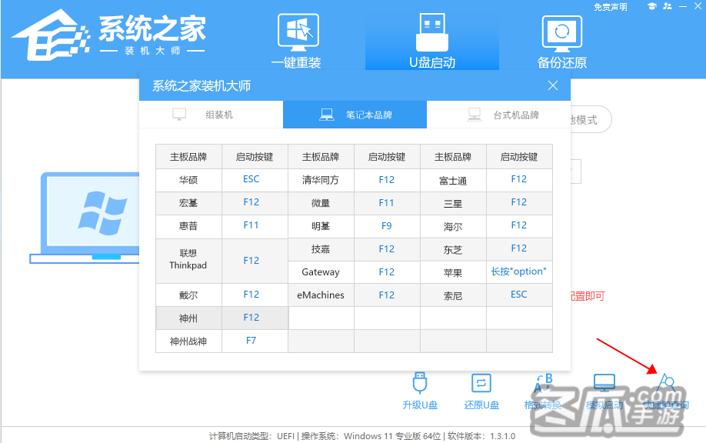Open the 格式转换 tool
The height and width of the screenshot is (443, 706).
[543, 391]
